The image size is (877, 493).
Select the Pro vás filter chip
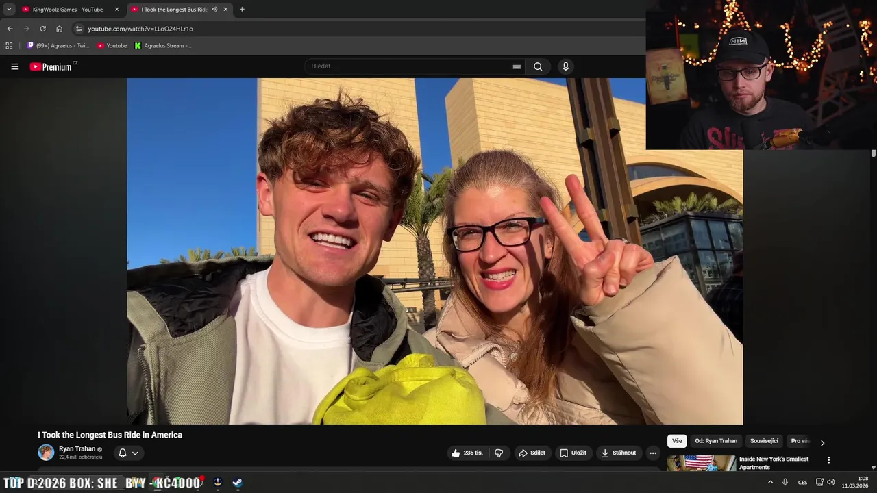click(x=800, y=441)
